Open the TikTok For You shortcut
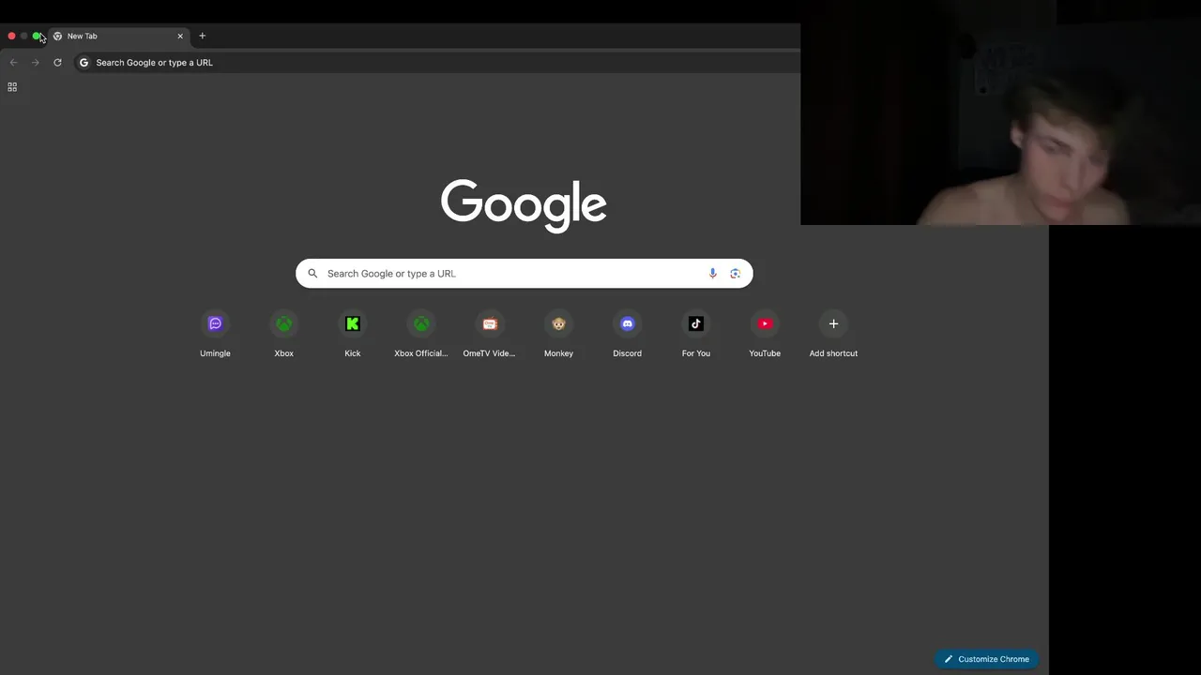The image size is (1201, 675). click(x=696, y=335)
